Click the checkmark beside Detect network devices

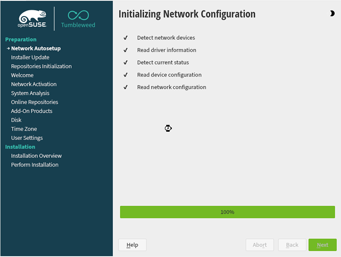point(126,38)
